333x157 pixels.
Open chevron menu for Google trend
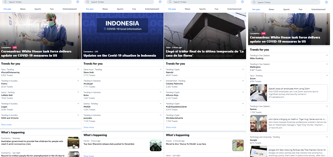point(327,137)
